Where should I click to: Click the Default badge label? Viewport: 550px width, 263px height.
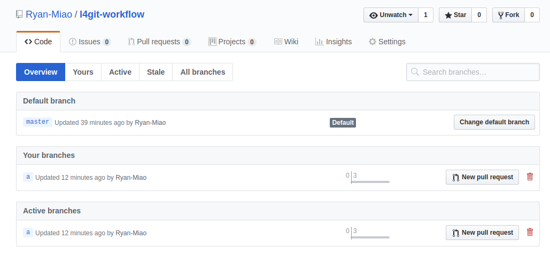(x=343, y=123)
